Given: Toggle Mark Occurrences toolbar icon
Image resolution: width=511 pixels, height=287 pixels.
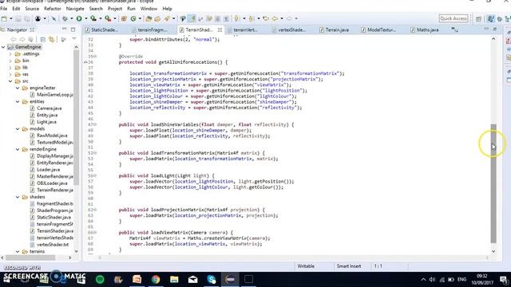Looking at the screenshot, I should click(x=183, y=18).
